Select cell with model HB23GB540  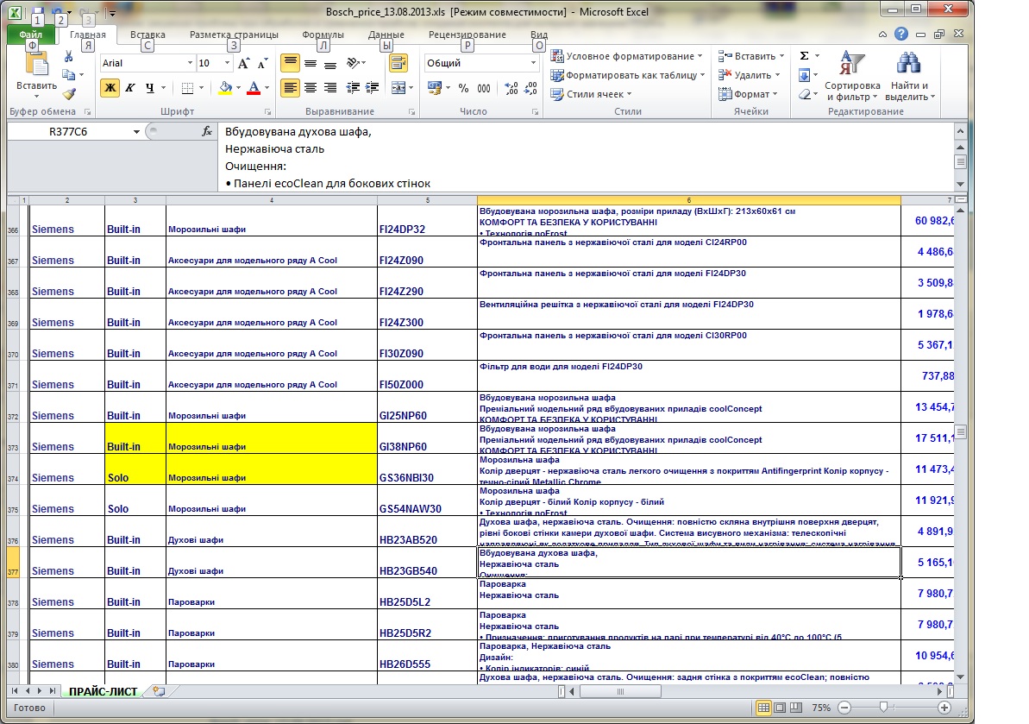point(427,563)
